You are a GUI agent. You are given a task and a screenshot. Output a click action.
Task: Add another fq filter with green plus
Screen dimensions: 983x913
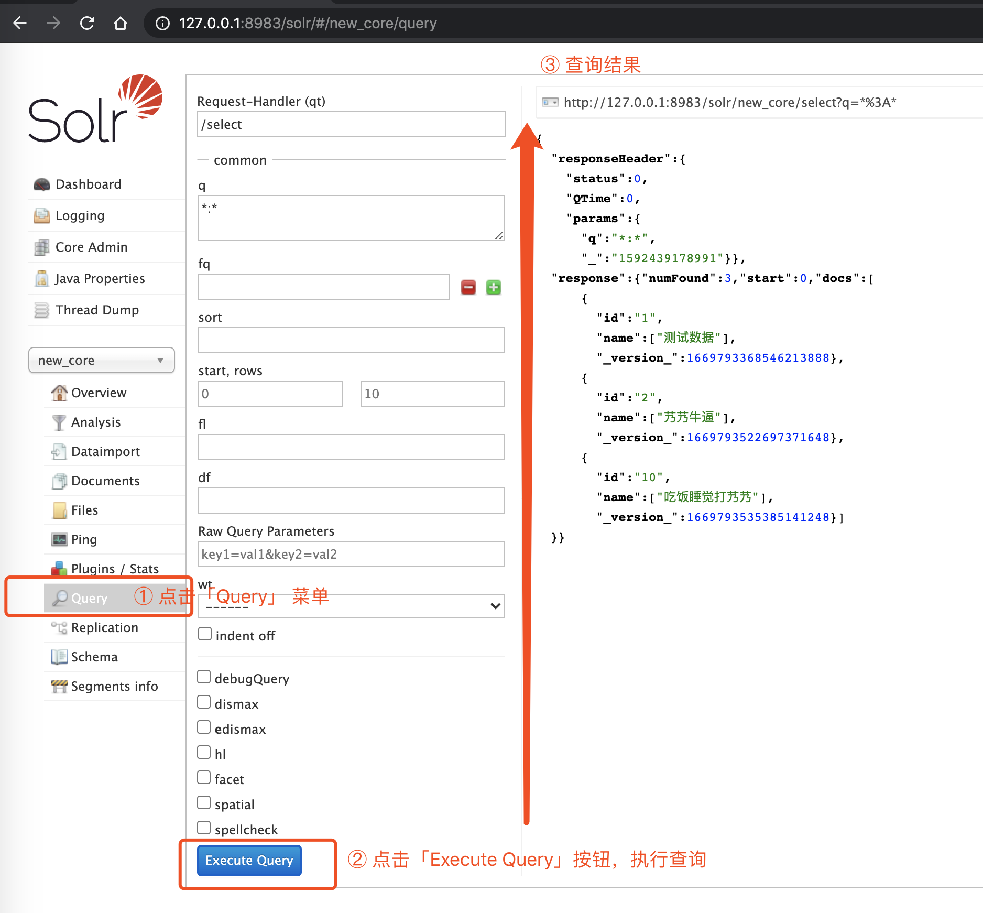coord(493,287)
